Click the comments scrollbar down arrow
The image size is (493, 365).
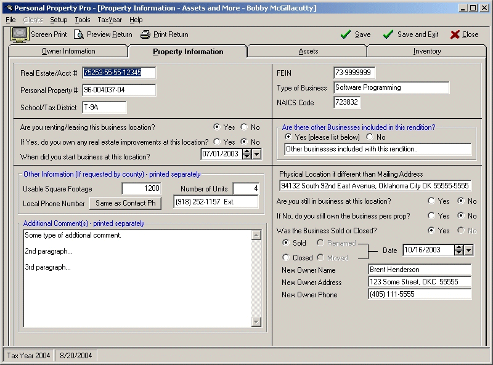[256, 322]
